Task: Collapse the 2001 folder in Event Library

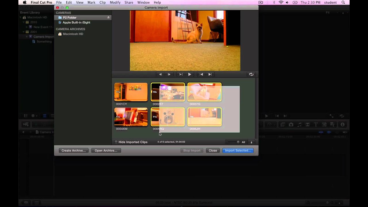Action: click(x=24, y=32)
